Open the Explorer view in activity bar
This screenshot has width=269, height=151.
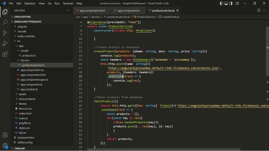click(x=5, y=12)
